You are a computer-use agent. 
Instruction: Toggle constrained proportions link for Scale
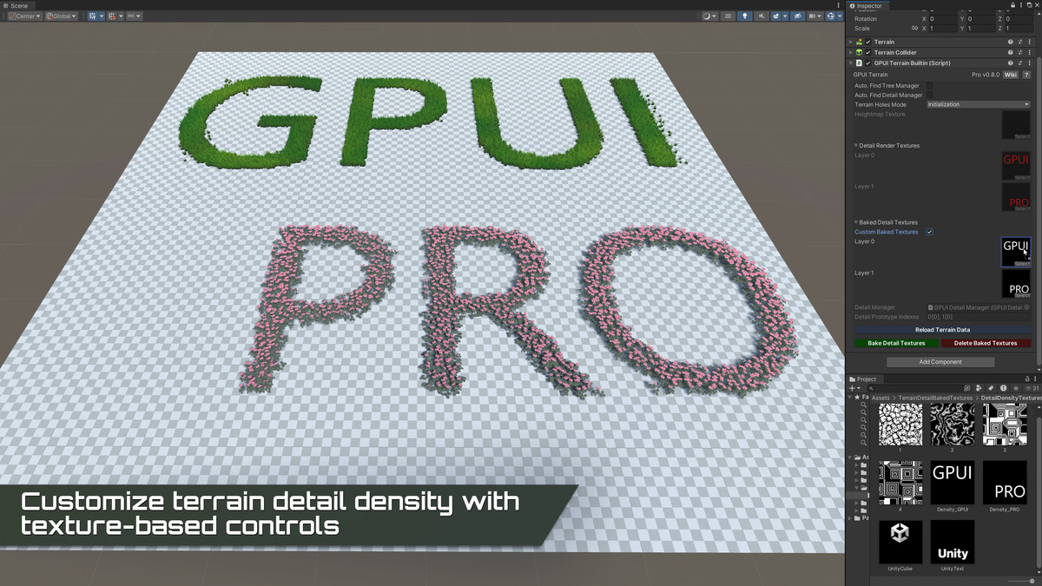coord(914,29)
